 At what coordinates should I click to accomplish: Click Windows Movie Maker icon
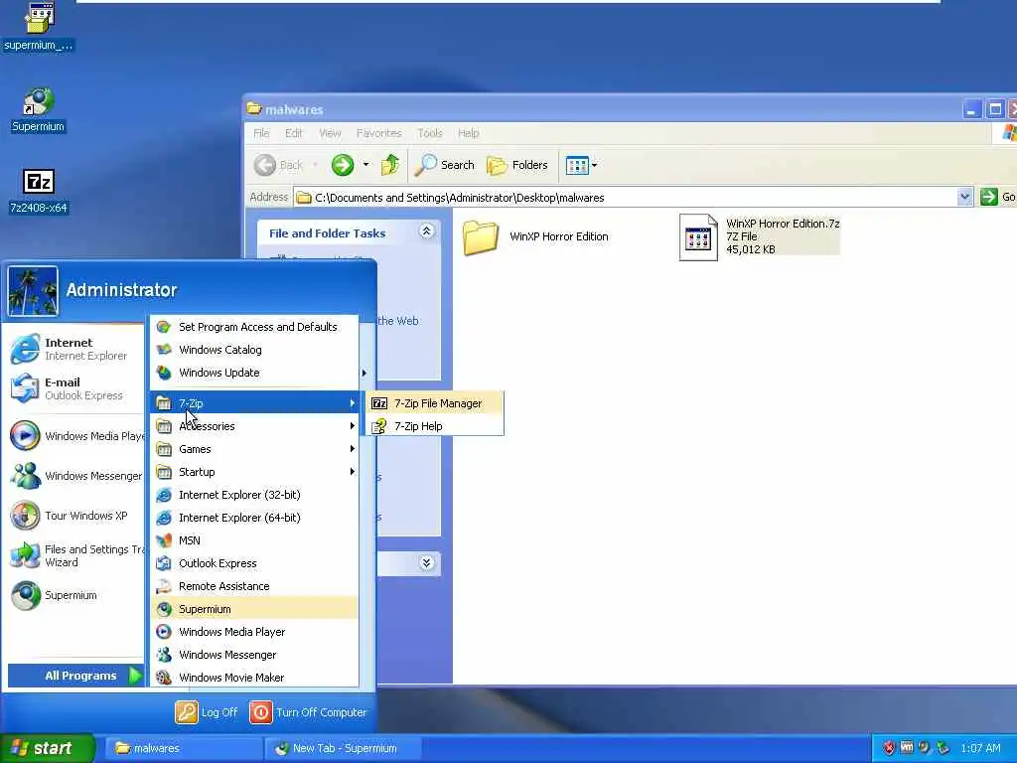click(164, 678)
